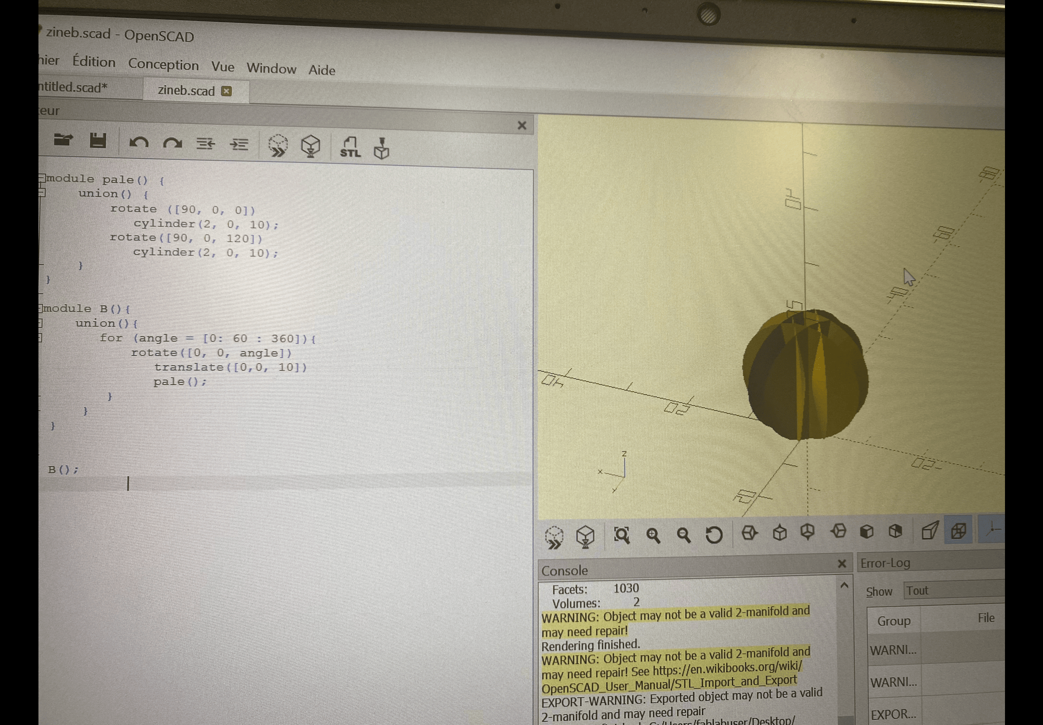
Task: Open the Window menu
Action: coord(271,68)
